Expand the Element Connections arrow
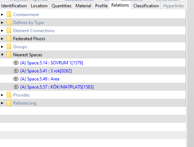The width and height of the screenshot is (194, 147). pos(2,31)
